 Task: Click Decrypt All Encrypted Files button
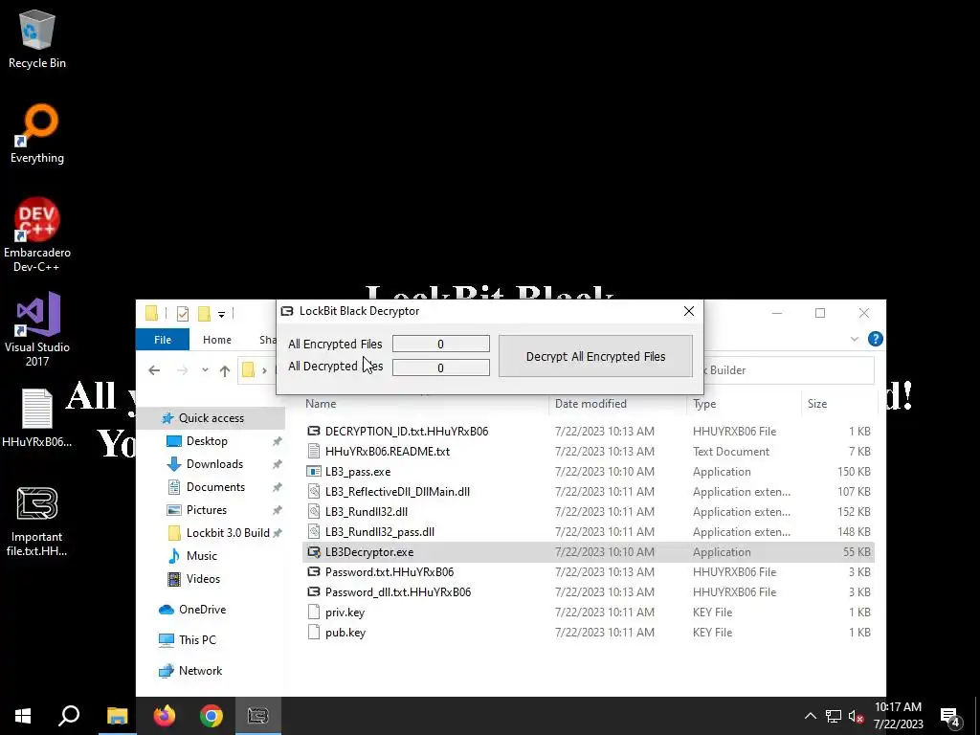tap(595, 356)
